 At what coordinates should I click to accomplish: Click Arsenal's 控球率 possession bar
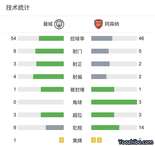102,39
